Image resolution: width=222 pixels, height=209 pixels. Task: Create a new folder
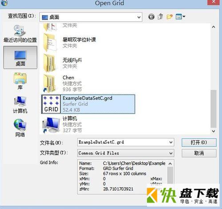coord(170,17)
